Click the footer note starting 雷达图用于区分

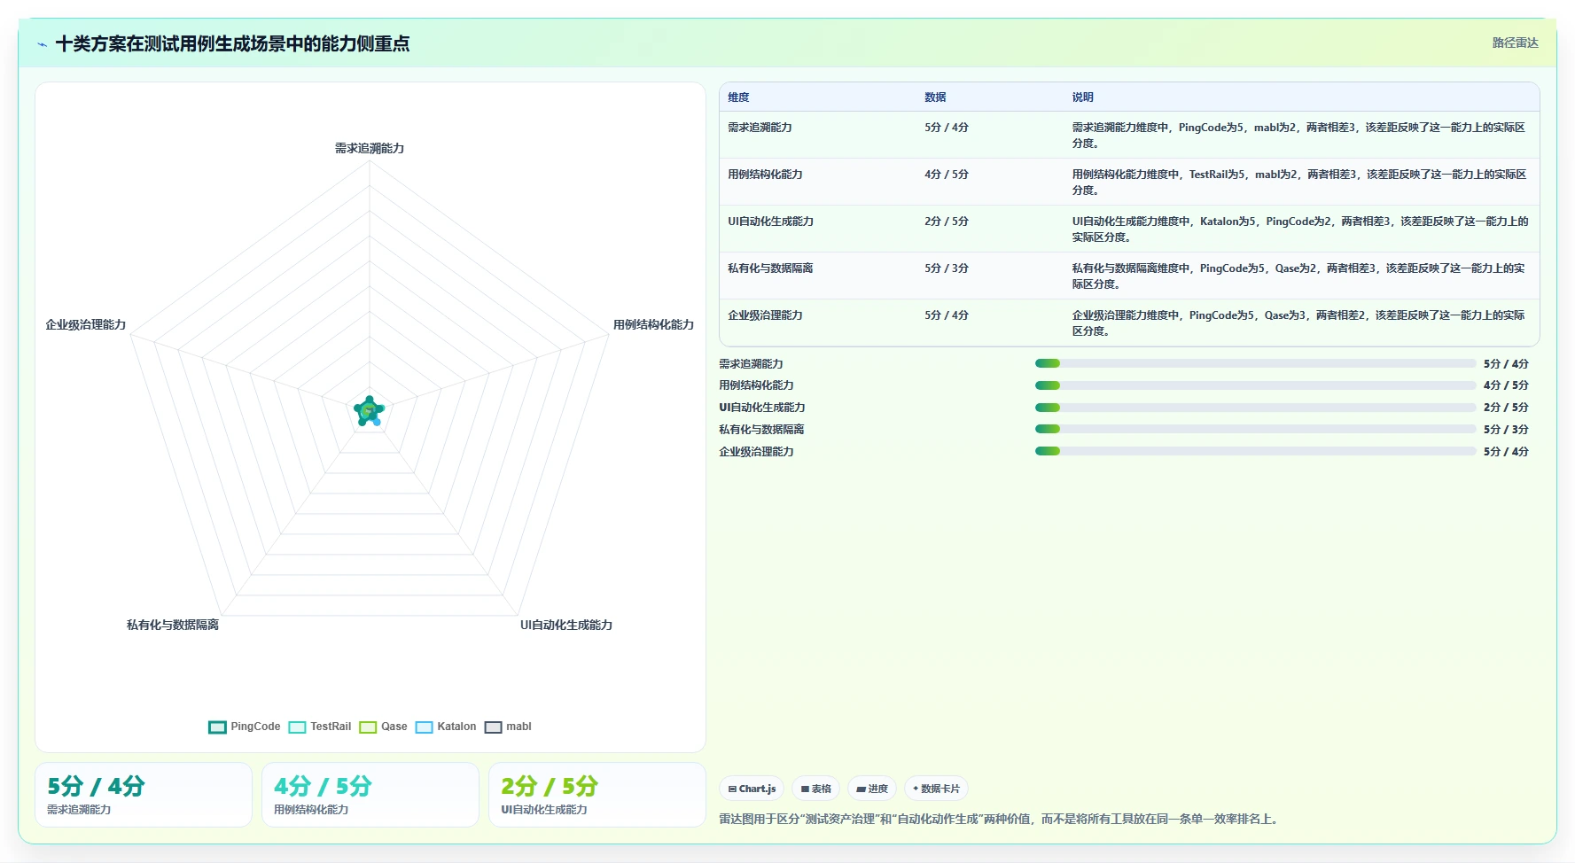1000,819
